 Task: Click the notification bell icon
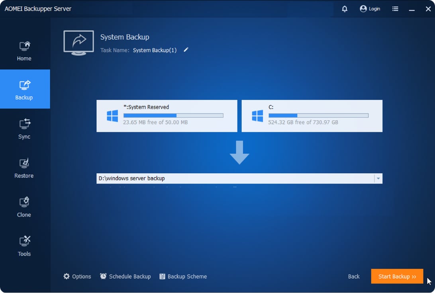click(345, 9)
